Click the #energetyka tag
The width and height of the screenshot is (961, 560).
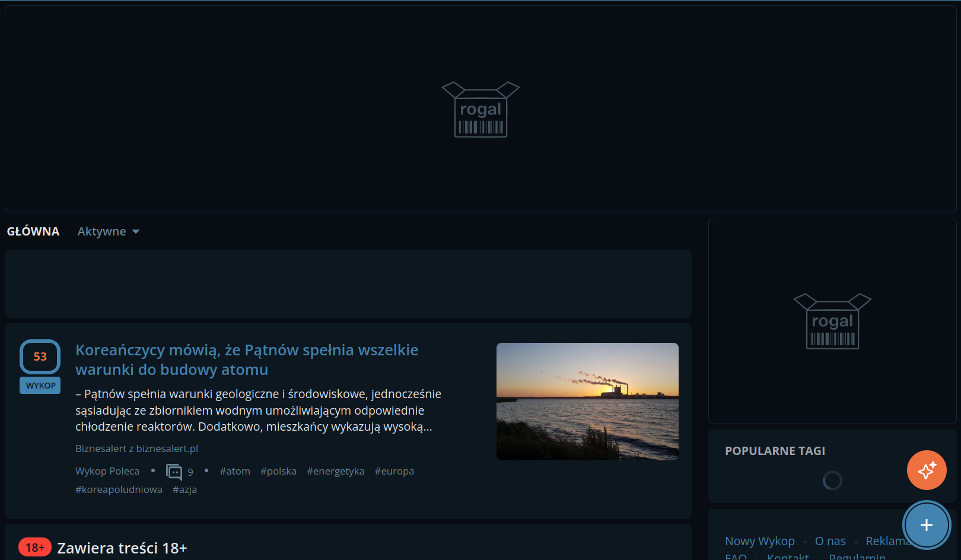pyautogui.click(x=335, y=471)
